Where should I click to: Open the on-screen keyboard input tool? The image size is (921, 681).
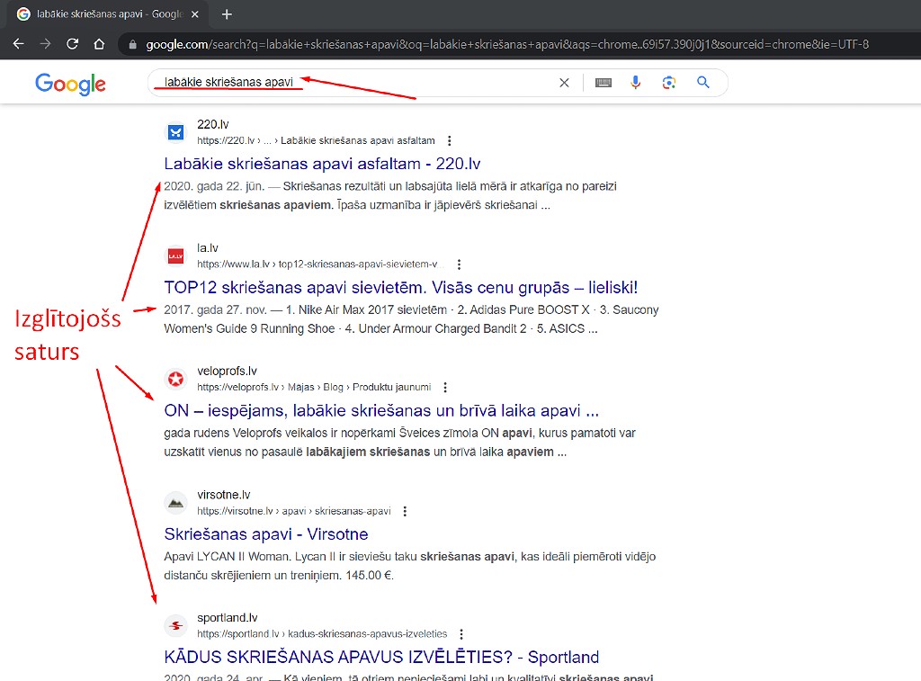pos(603,83)
